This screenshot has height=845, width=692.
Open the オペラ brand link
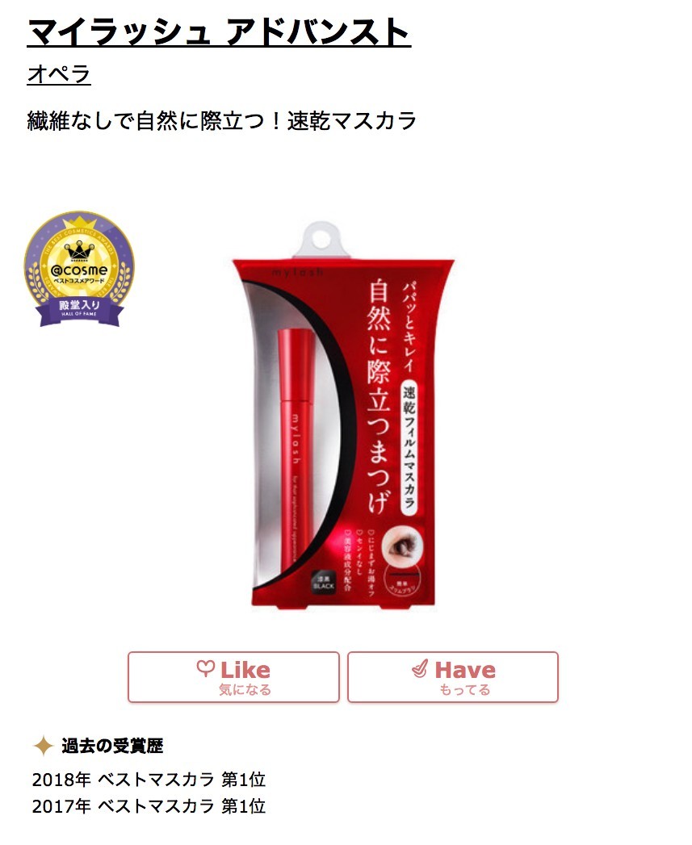(59, 73)
